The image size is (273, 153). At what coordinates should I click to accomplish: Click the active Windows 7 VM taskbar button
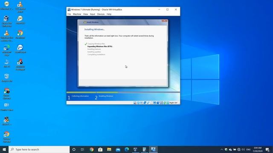153,149
